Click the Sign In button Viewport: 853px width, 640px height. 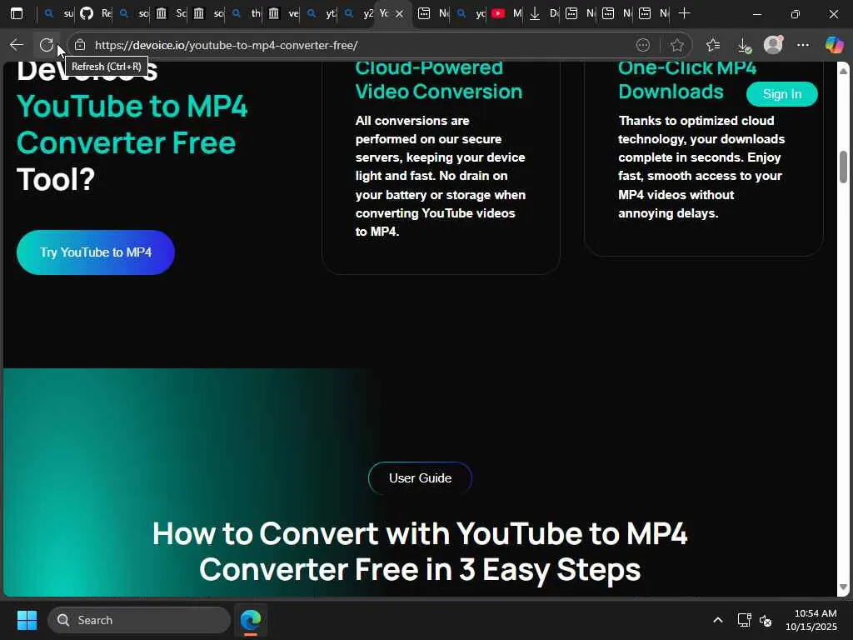point(781,94)
